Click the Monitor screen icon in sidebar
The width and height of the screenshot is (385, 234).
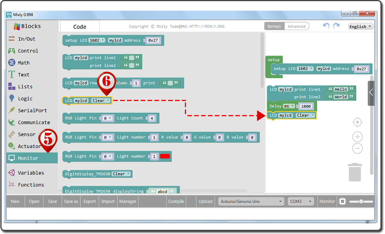[x=11, y=158]
